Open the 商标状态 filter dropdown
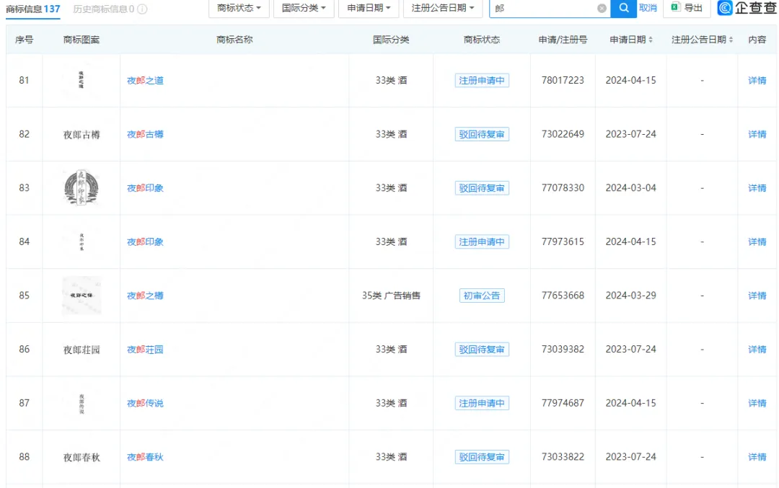This screenshot has width=779, height=488. 239,8
